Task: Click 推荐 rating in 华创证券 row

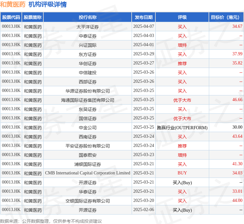Action: [x=182, y=64]
